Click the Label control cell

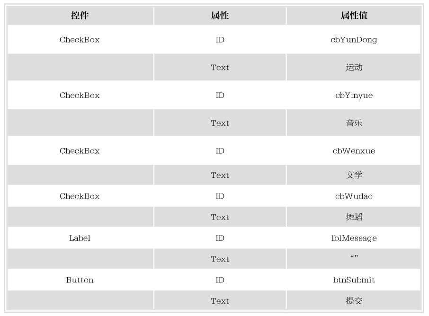tap(80, 238)
